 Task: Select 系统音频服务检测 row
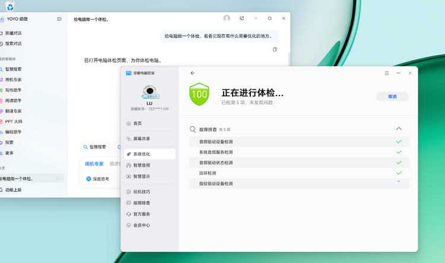(x=299, y=152)
